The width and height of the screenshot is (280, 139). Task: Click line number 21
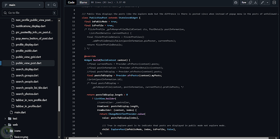click(74, 60)
